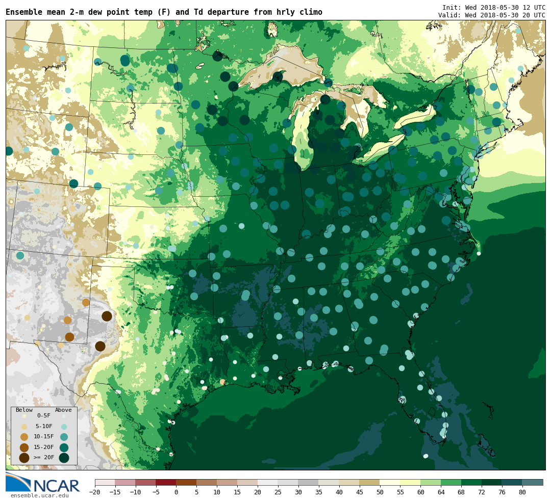Screen dimensions: 551x502
Task: Click the 76 to 80 dark teal colorbar segment
Action: (x=512, y=482)
